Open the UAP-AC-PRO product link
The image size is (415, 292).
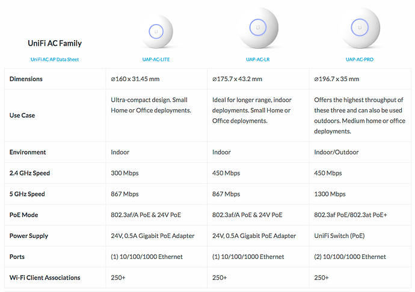[x=360, y=59]
